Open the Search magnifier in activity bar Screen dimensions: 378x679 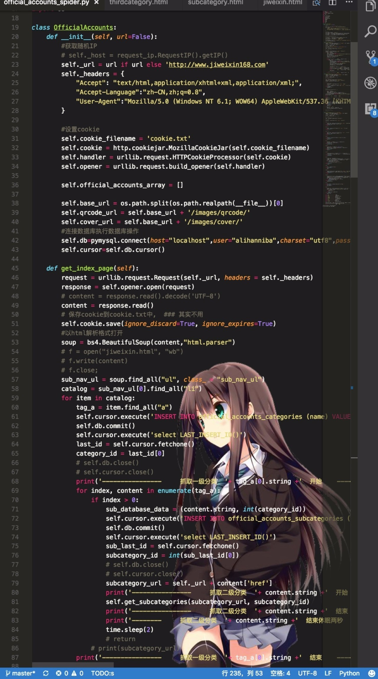click(370, 31)
